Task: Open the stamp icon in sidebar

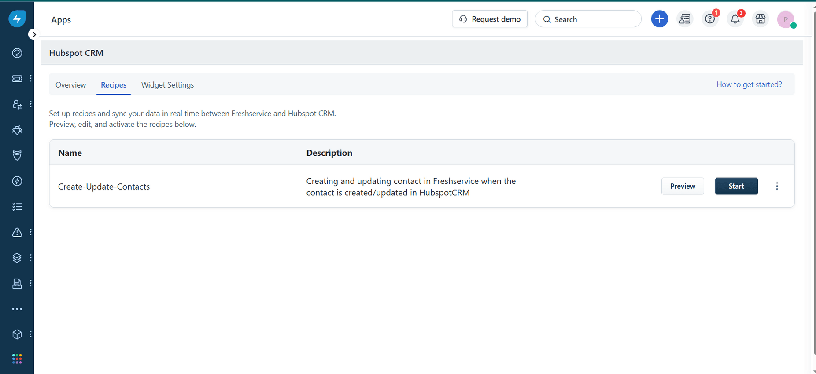Action: 17,283
